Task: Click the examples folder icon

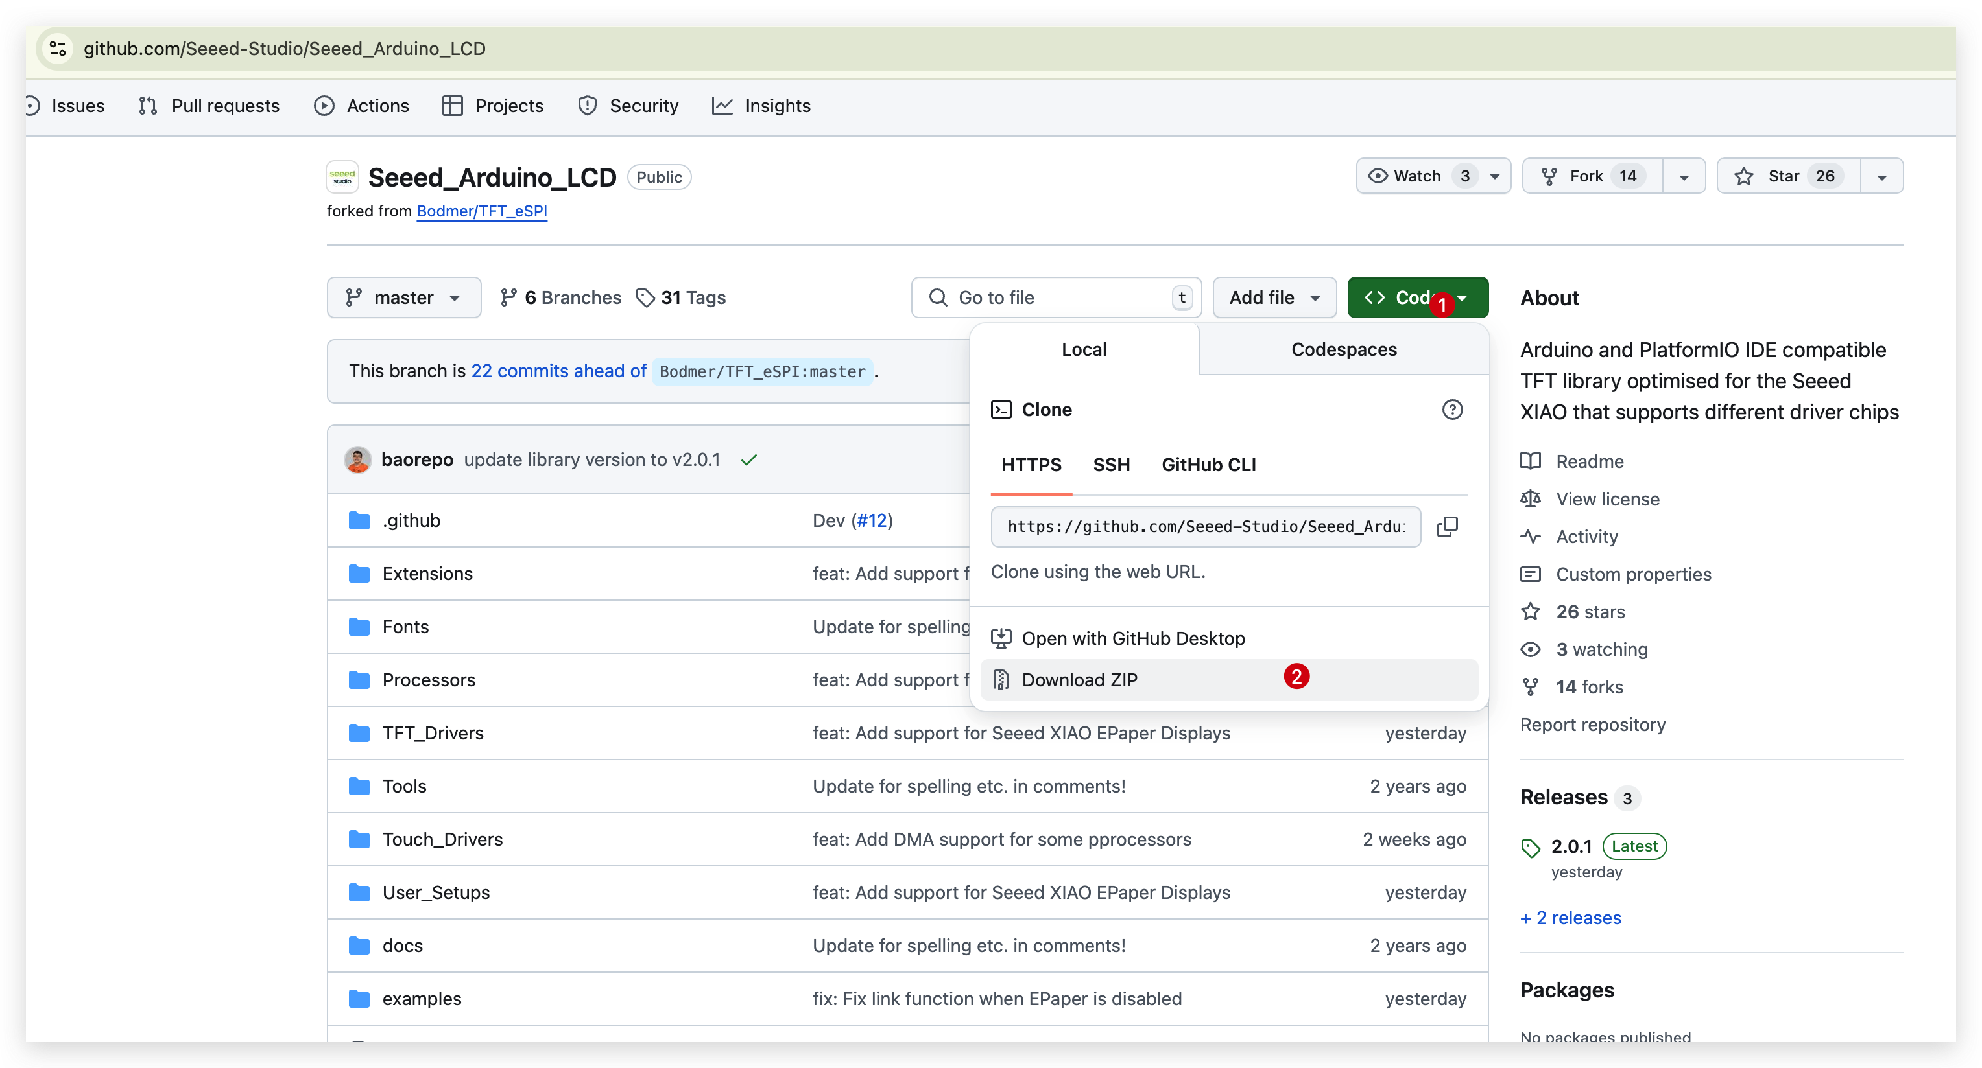Action: 359,998
